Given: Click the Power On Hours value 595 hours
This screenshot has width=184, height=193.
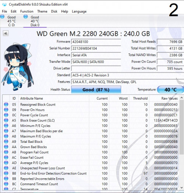Looking at the screenshot, I should pos(170,68).
